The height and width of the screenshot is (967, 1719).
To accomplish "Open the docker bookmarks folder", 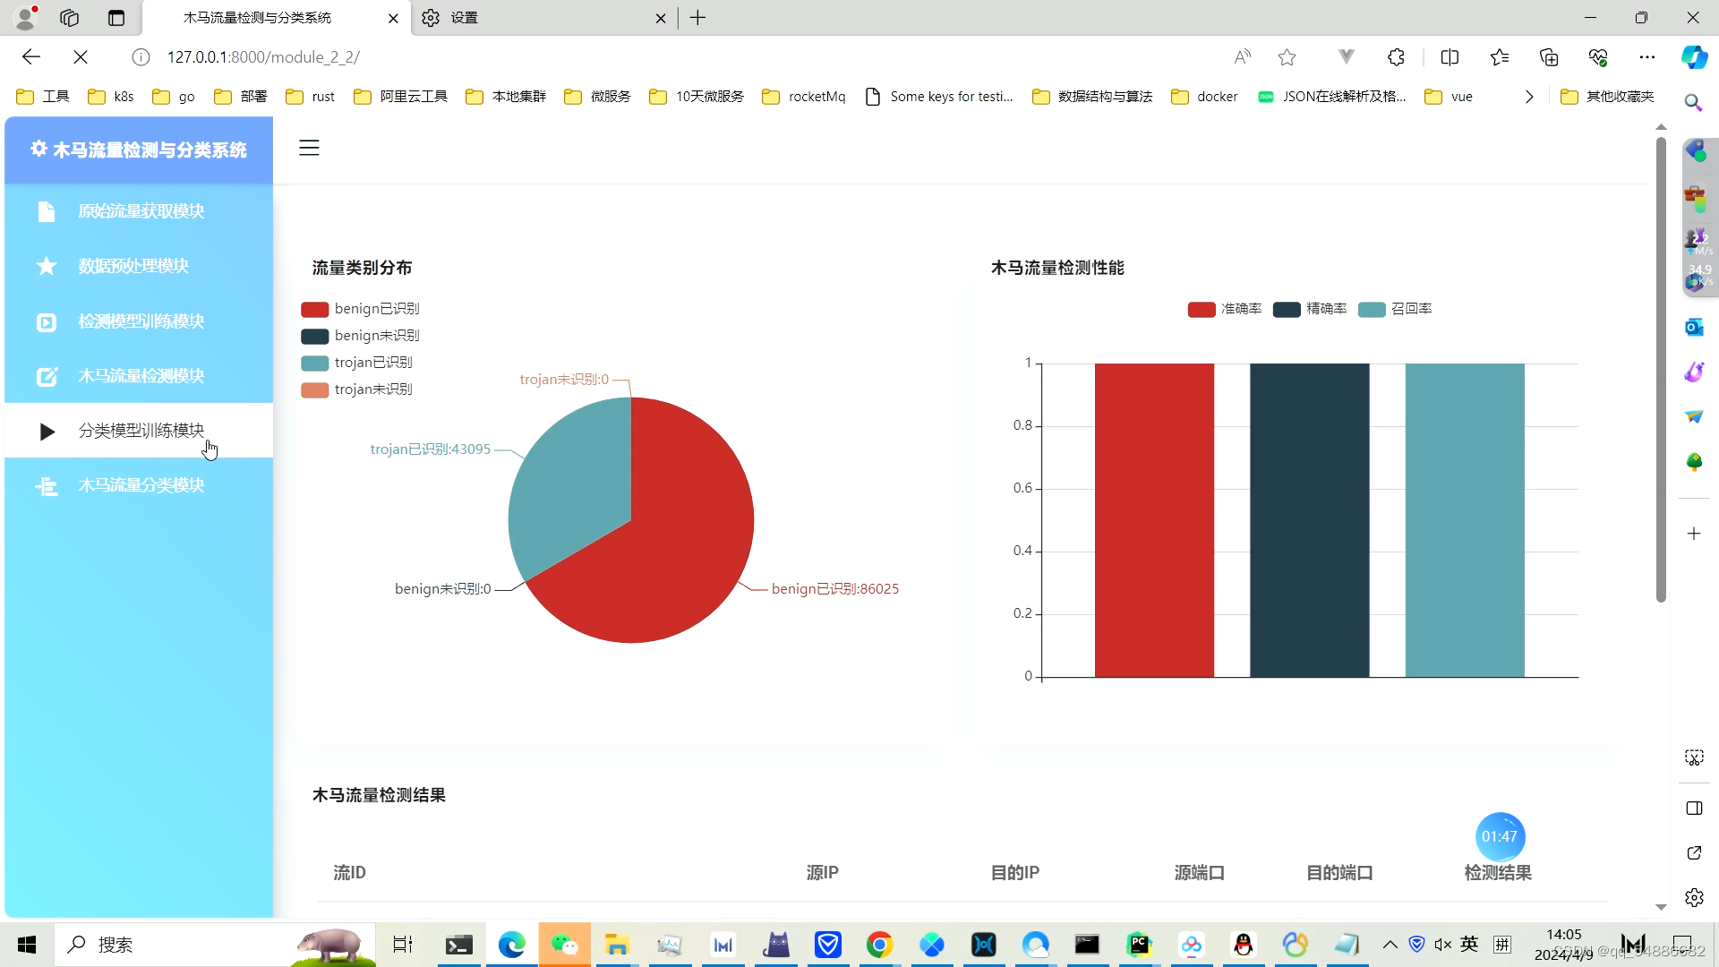I will [1204, 97].
